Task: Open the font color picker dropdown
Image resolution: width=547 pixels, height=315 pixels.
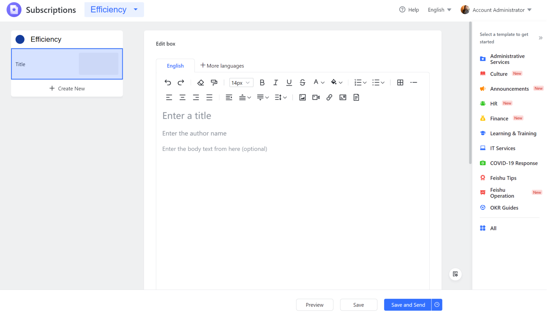Action: coord(318,82)
